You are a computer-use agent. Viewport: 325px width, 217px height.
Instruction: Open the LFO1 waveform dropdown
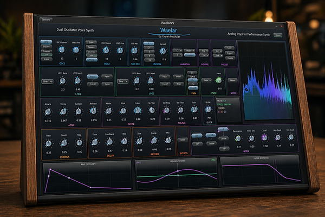(x=47, y=81)
